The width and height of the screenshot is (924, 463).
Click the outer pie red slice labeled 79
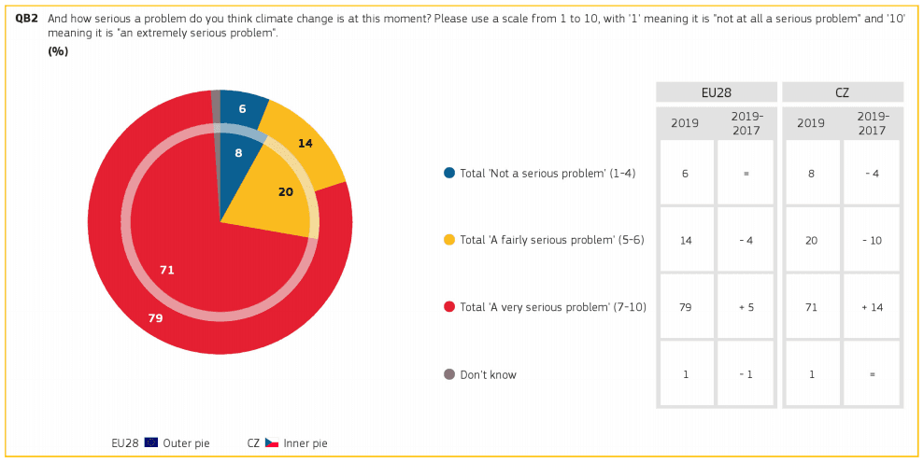coord(155,318)
